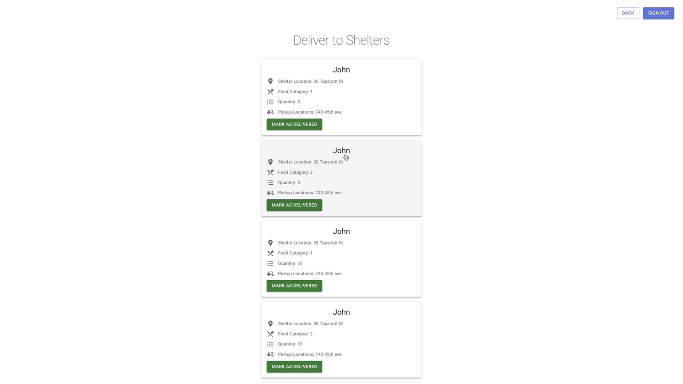Click the John title on the second card
Viewport: 683px width, 384px height.
click(341, 151)
